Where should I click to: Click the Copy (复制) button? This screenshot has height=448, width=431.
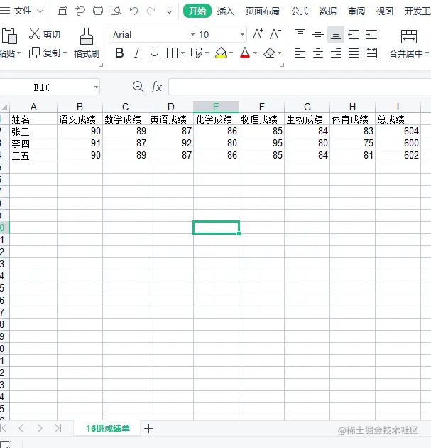[44, 53]
